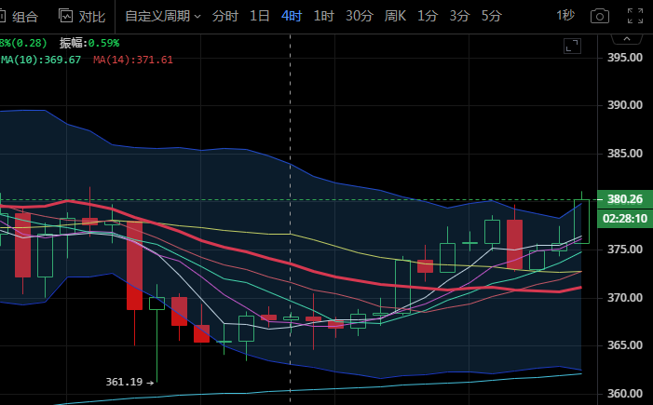Expand the 自定义周期 period dropdown
This screenshot has width=653, height=405.
pyautogui.click(x=163, y=16)
